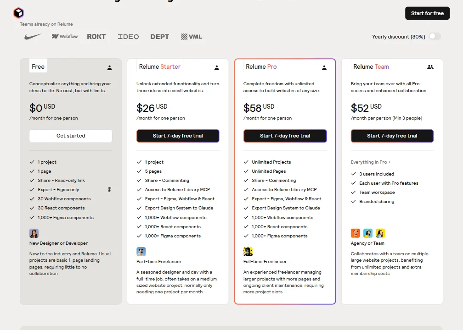Click Everything In Pro + text
Viewport: 463px width, 330px height.
tap(371, 162)
